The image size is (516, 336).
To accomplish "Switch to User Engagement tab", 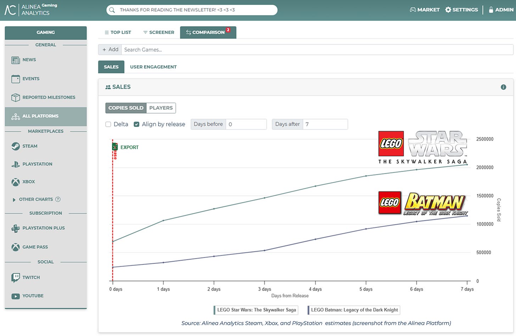I will tap(153, 67).
